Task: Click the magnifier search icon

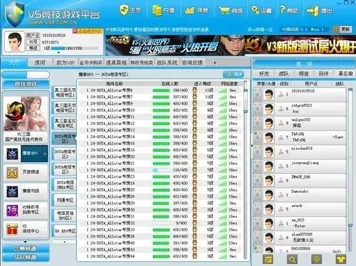Action: (x=292, y=260)
